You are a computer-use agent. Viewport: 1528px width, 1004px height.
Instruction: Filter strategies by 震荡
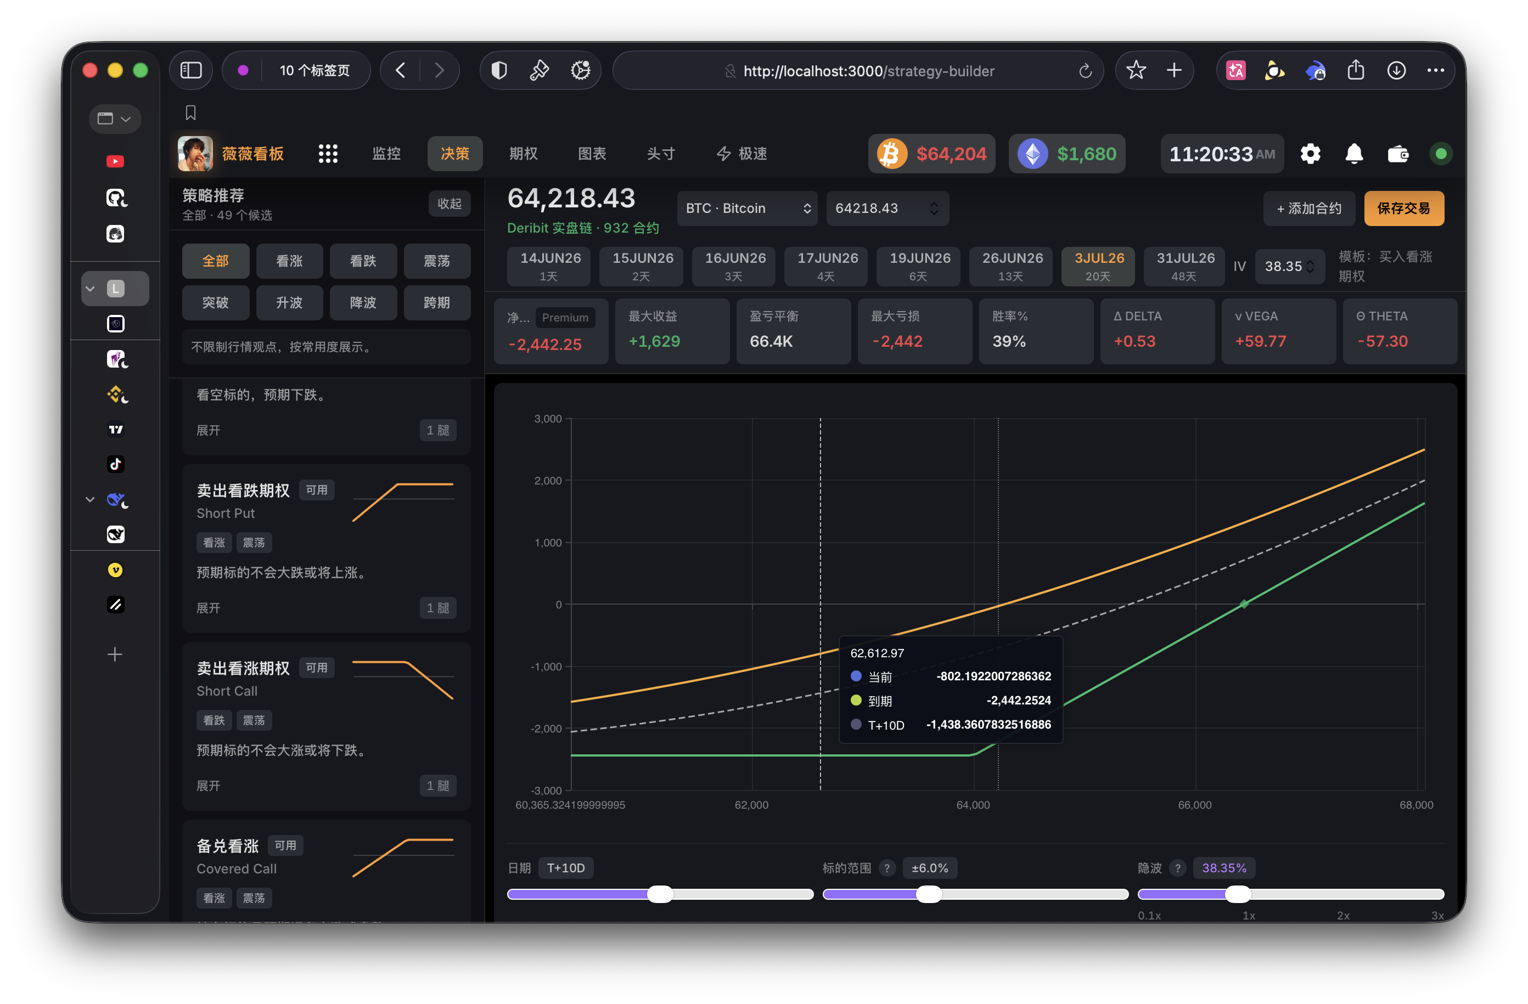pyautogui.click(x=437, y=261)
